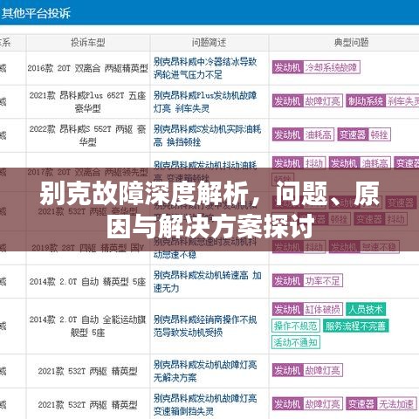Click the 故障灯亮 tag in the 昂科威Plus row
The width and height of the screenshot is (419, 419).
tap(323, 101)
